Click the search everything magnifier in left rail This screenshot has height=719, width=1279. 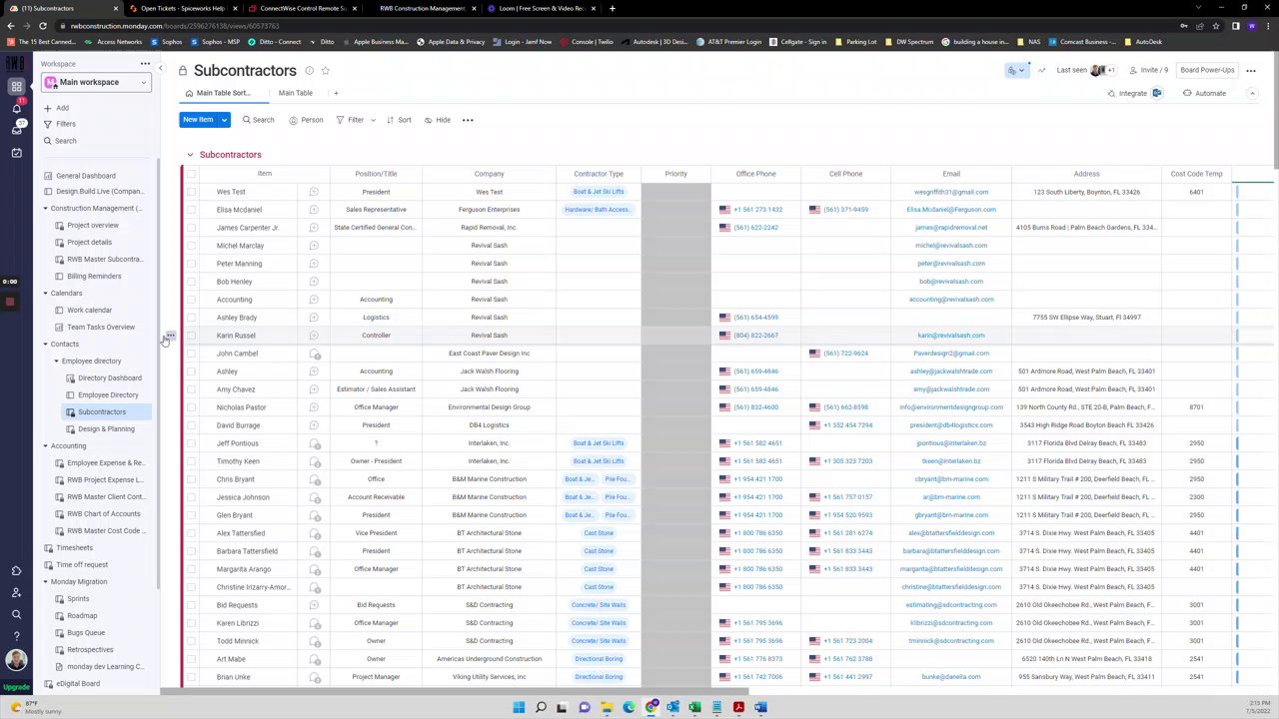[16, 615]
